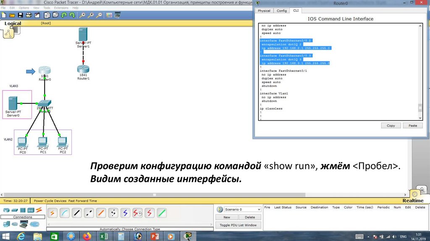The height and width of the screenshot is (241, 430).
Task: Switch to the Config tab in Router0
Action: tap(282, 10)
